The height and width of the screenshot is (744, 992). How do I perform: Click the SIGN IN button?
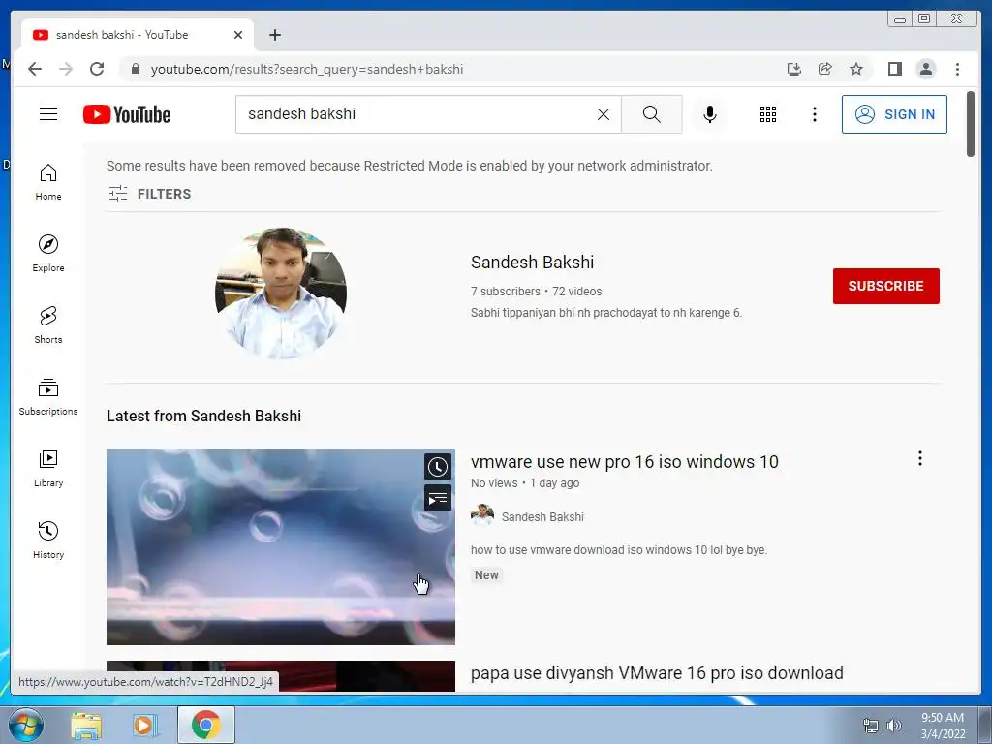pyautogui.click(x=894, y=114)
